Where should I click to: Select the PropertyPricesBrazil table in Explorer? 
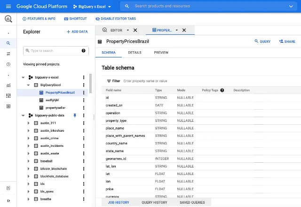point(60,93)
